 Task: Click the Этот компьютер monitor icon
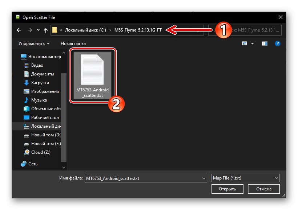(23, 57)
